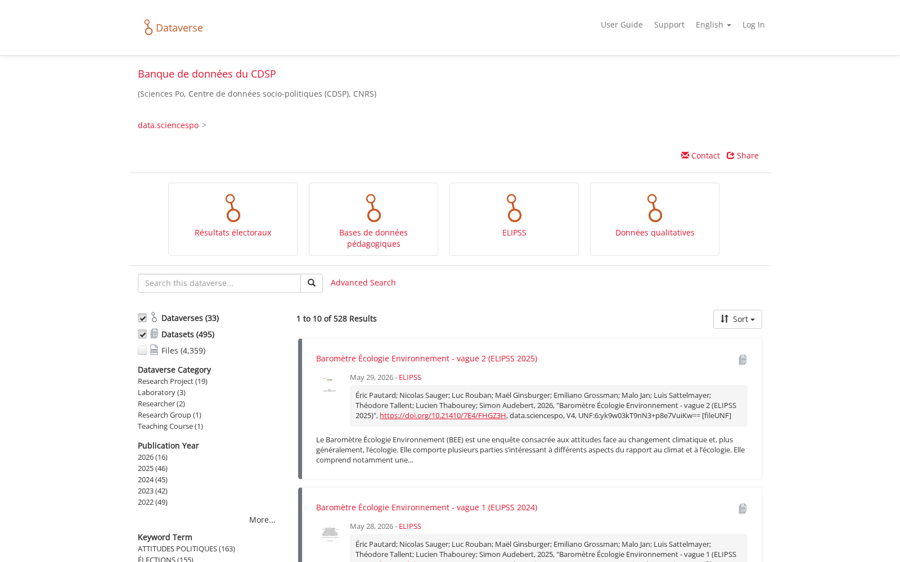Open the English language dropdown
The width and height of the screenshot is (900, 562).
point(713,25)
